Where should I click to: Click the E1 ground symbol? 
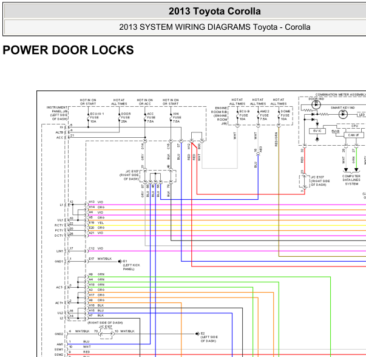[120, 261]
